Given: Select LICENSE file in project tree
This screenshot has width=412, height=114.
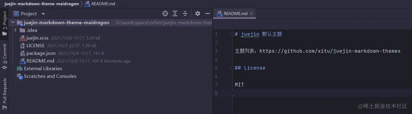Looking at the screenshot, I should 35,46.
